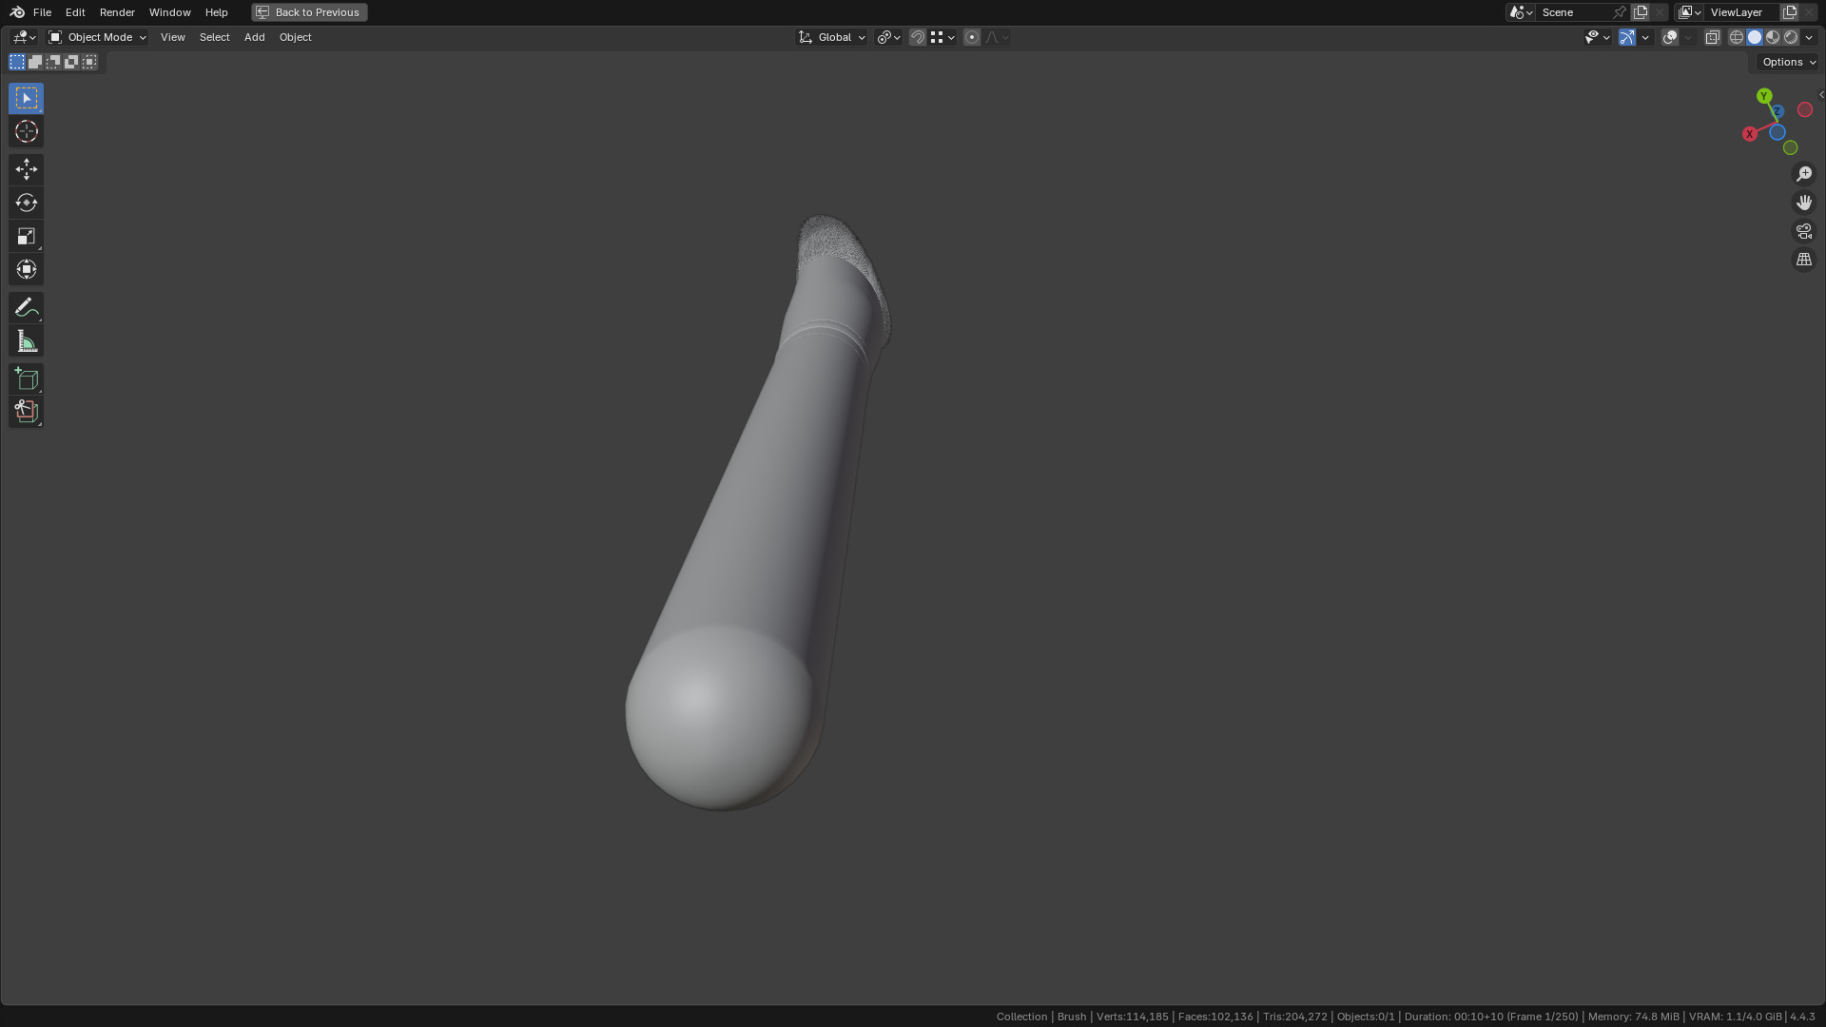Screen dimensions: 1826x1027
Task: Open the Add menu
Action: [254, 37]
